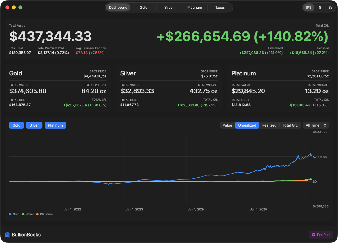This screenshot has width=338, height=243.
Task: Click gold G/L +$227,257.84 (+138.8%)
Action: click(x=85, y=105)
